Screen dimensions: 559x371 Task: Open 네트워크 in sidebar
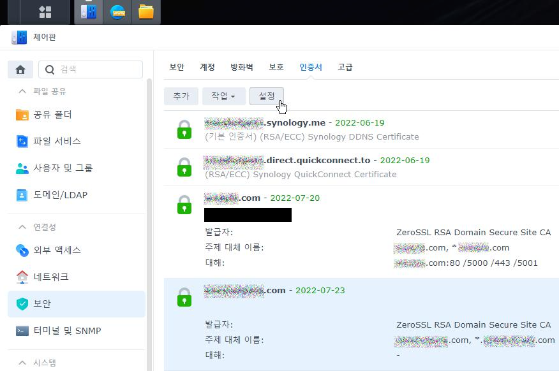[x=77, y=277]
